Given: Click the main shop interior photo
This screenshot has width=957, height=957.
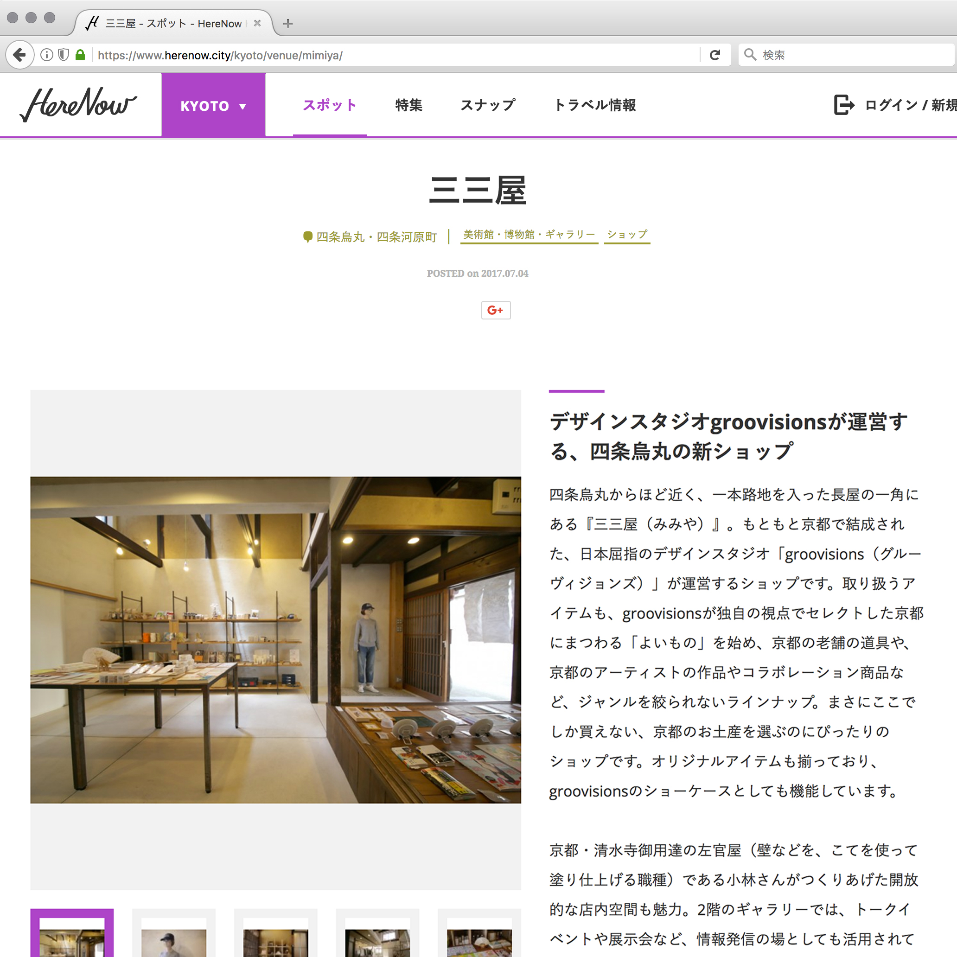Looking at the screenshot, I should tap(275, 640).
